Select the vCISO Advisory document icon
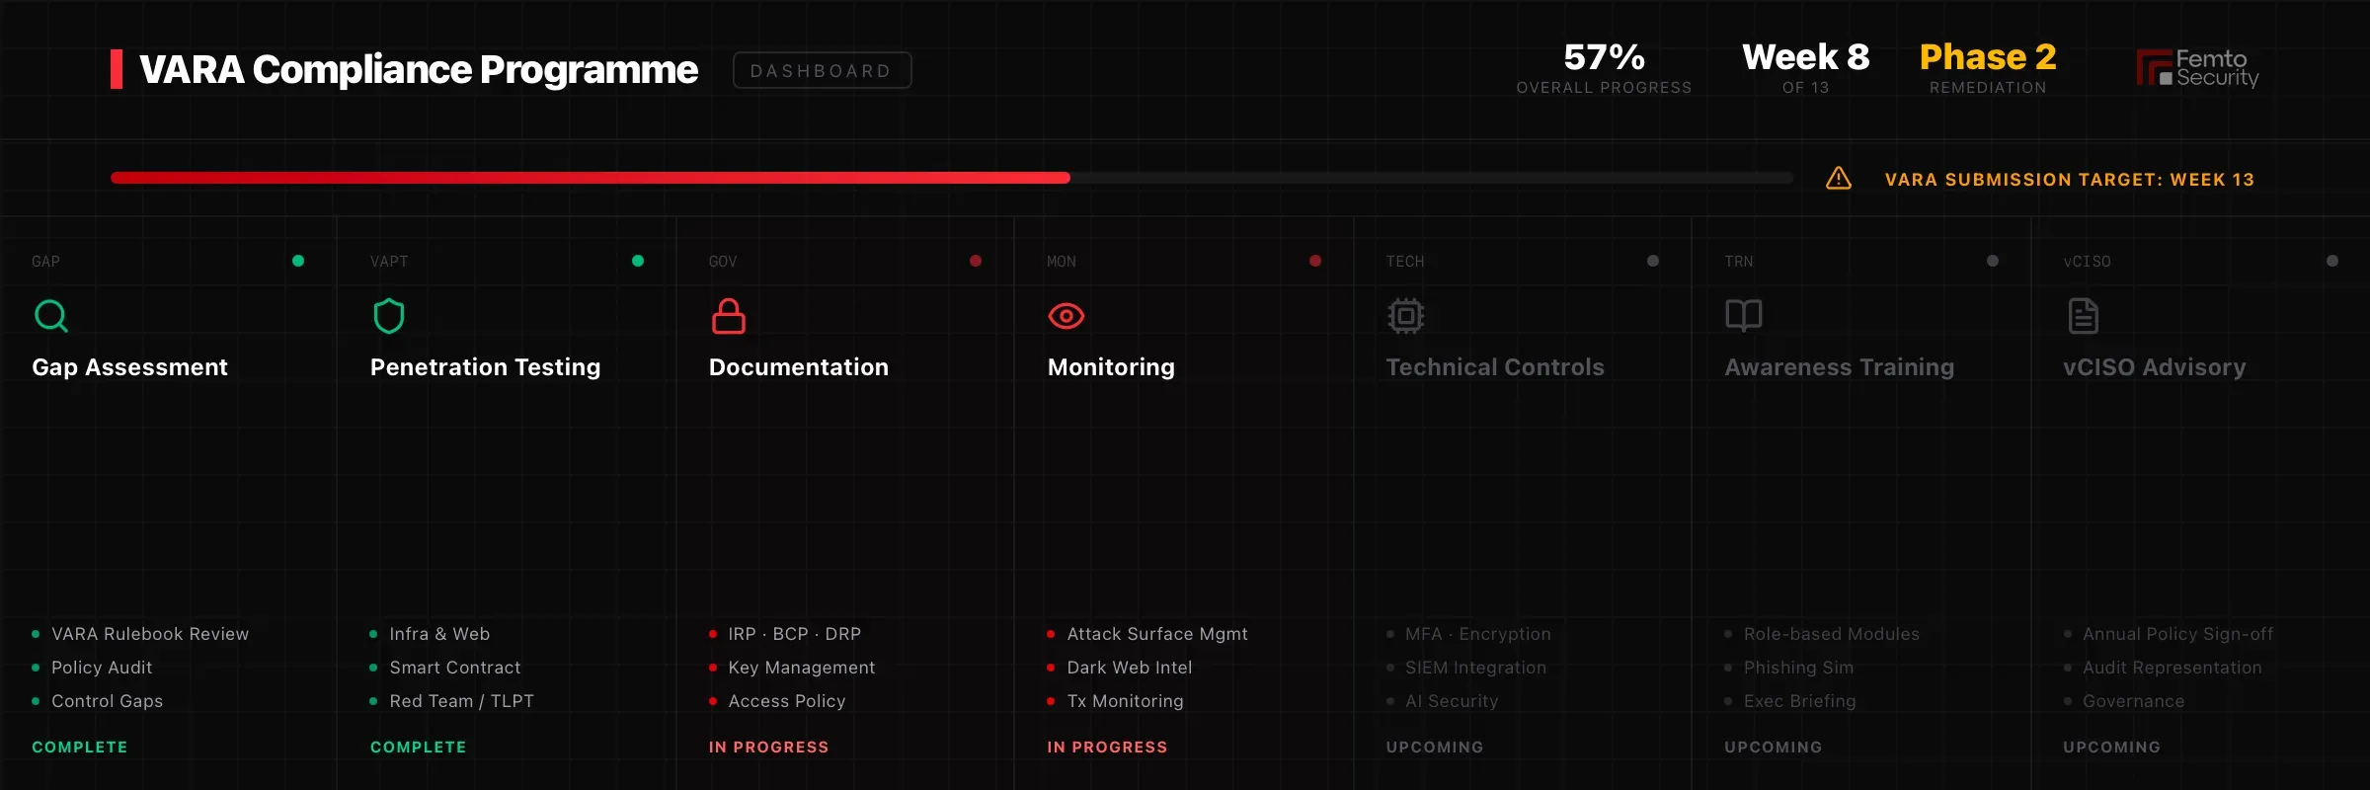Screen dimensions: 2370x790 [x=2083, y=316]
